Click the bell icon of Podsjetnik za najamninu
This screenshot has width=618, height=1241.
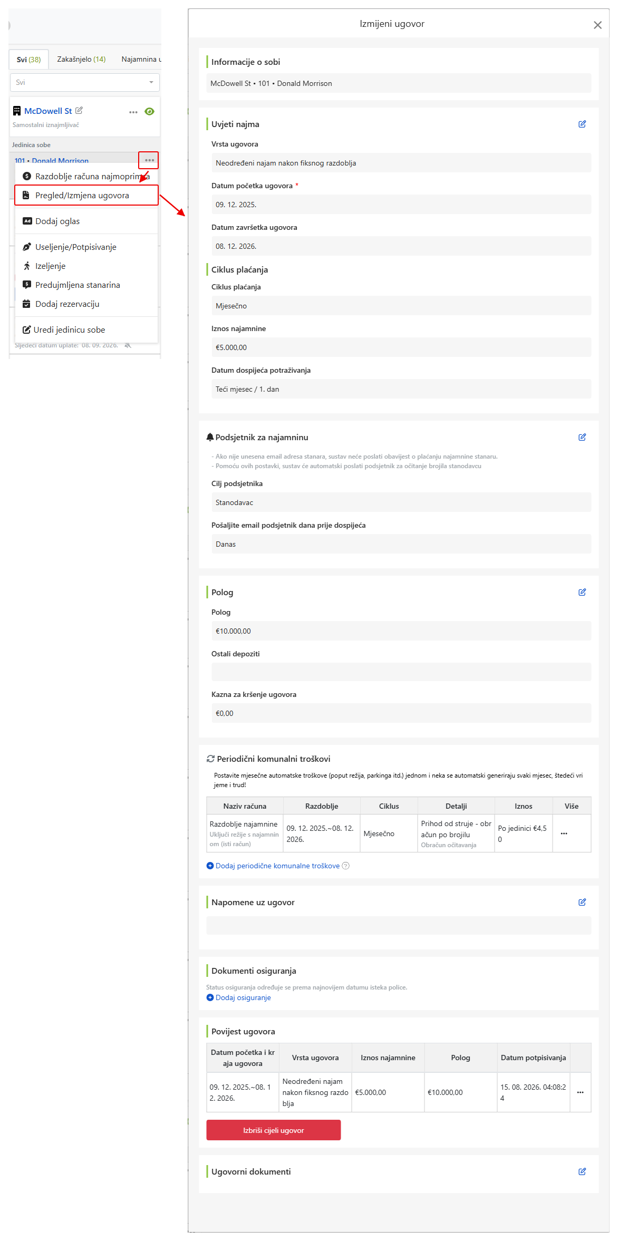click(210, 437)
